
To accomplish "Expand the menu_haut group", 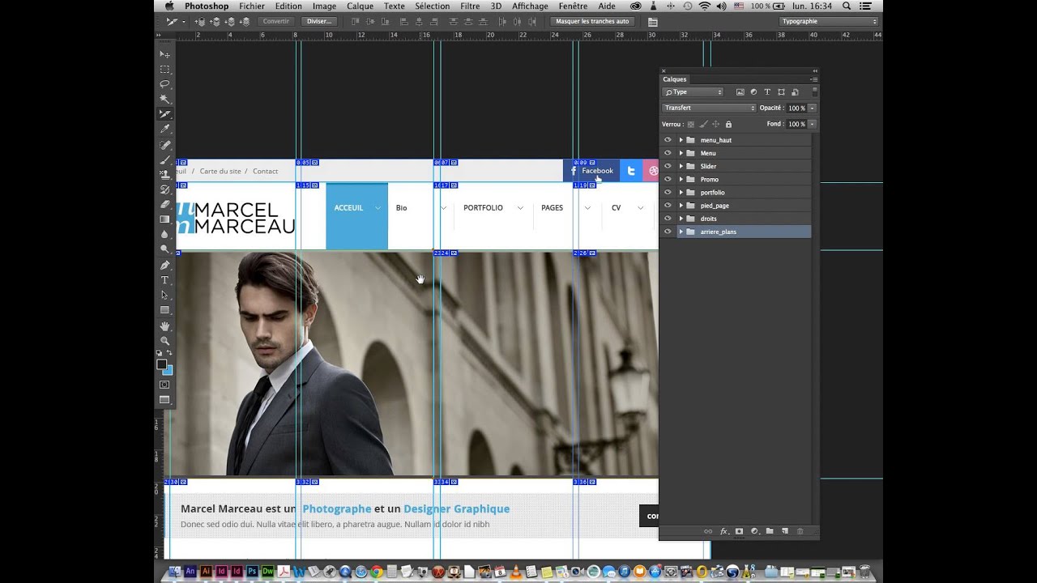I will coord(681,140).
